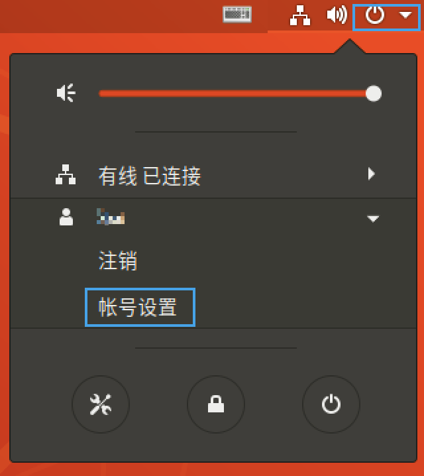The height and width of the screenshot is (476, 424).
Task: Expand the 有线 已连接 submenu arrow
Action: pos(372,174)
